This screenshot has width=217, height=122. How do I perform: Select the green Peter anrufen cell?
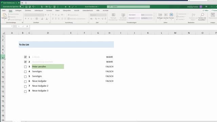pyautogui.click(x=48, y=66)
